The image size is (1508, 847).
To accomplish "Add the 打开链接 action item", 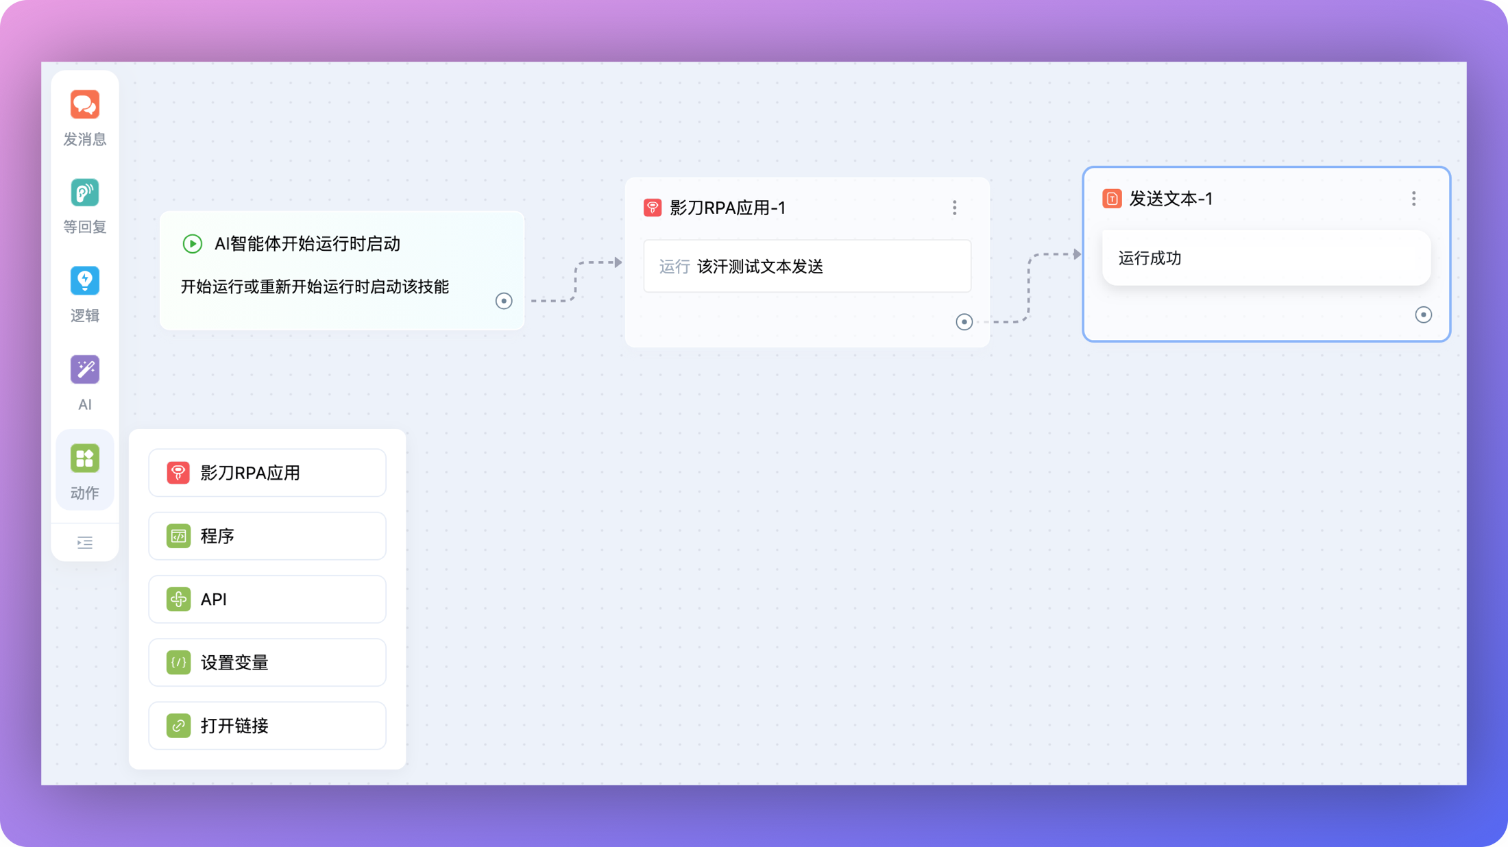I will tap(267, 726).
